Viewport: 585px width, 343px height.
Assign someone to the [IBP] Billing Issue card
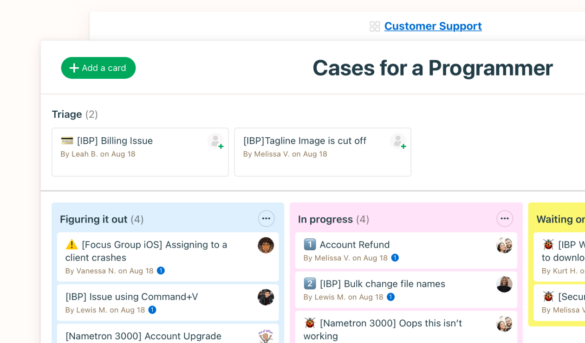pyautogui.click(x=215, y=141)
